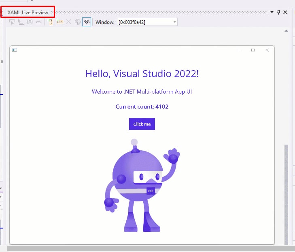Click the Click me button
This screenshot has width=295, height=252.
click(x=142, y=124)
